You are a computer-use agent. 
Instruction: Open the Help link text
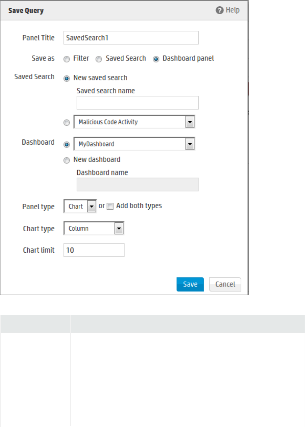tap(233, 10)
